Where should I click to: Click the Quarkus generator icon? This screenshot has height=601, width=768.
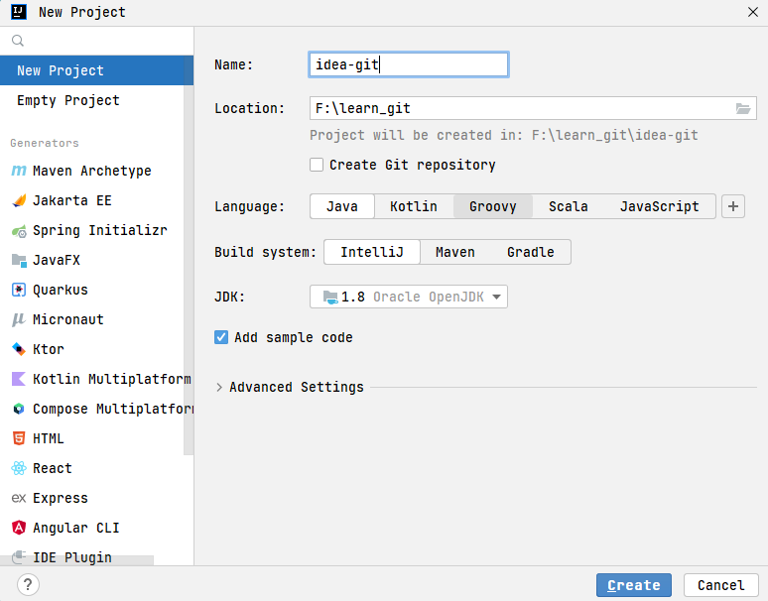[19, 291]
